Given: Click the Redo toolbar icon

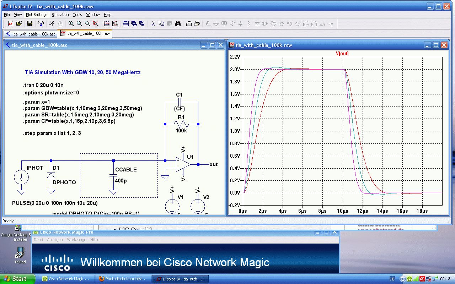Looking at the screenshot, I should (x=298, y=24).
